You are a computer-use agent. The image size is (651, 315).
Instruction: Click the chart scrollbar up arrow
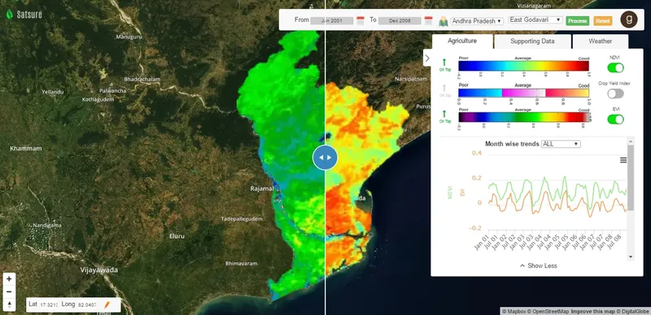coord(631,142)
